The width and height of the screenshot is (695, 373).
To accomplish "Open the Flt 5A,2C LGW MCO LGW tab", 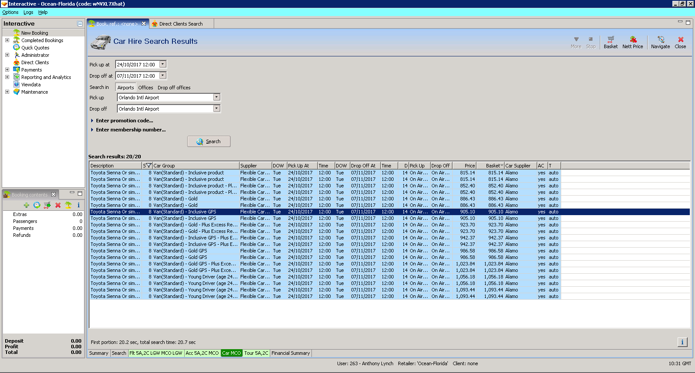I will [156, 353].
